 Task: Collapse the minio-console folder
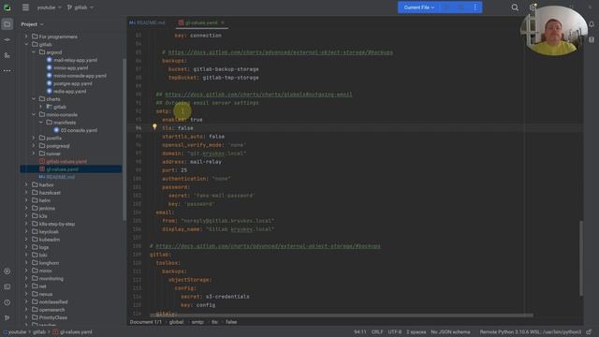[34, 114]
